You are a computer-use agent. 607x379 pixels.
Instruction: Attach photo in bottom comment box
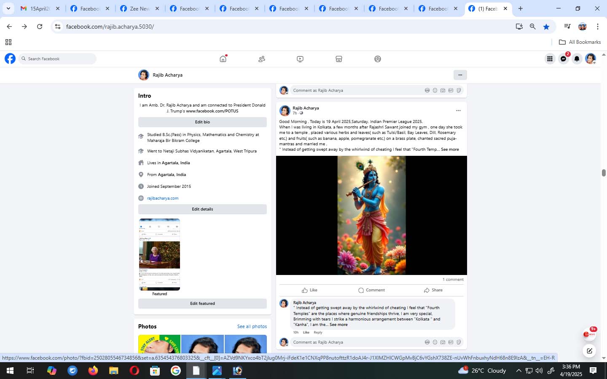pos(443,342)
